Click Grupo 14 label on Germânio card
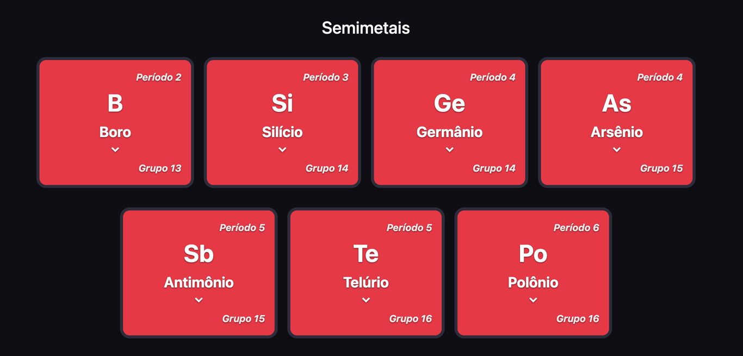The image size is (743, 356). pyautogui.click(x=494, y=168)
